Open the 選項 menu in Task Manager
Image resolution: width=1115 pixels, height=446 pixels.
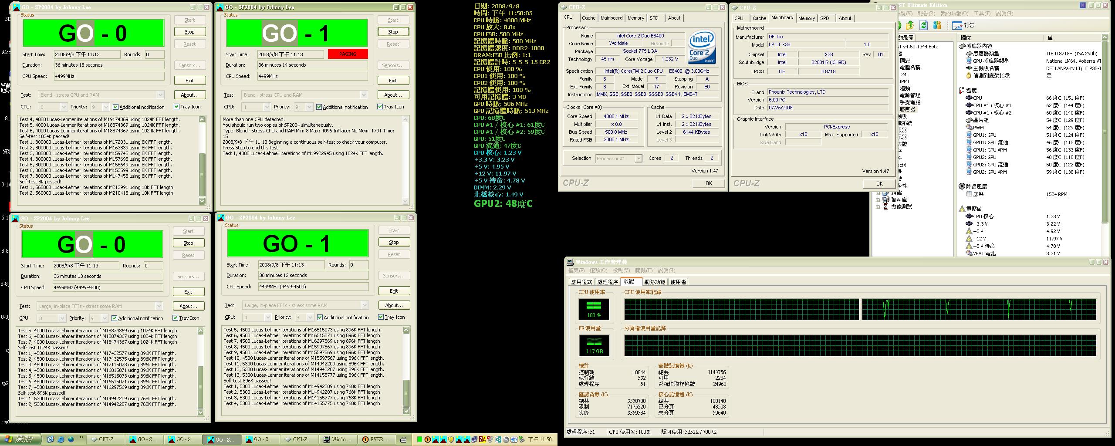point(598,270)
